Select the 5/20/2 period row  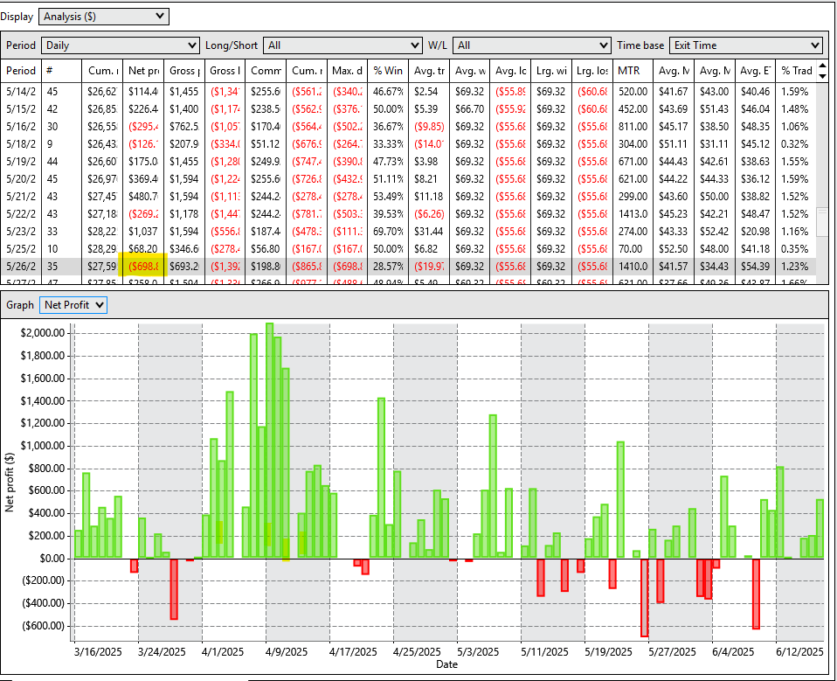pos(408,179)
